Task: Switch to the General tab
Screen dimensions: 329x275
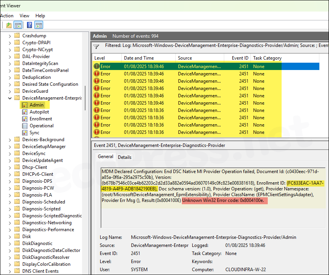Action: coord(106,157)
